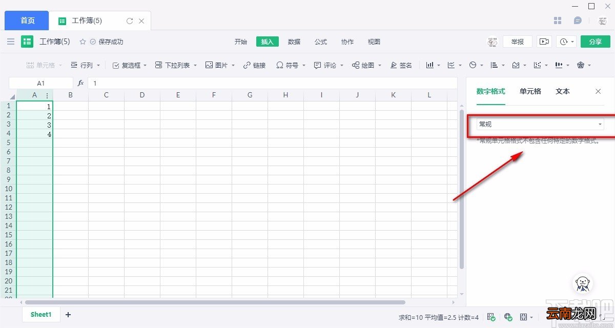
Task: Click the A1 name box
Action: tap(41, 83)
